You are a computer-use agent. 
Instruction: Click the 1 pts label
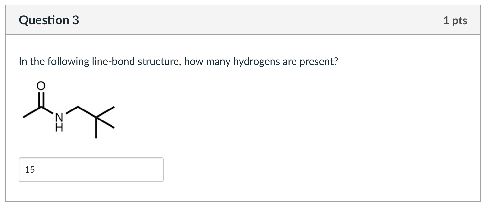(x=456, y=20)
